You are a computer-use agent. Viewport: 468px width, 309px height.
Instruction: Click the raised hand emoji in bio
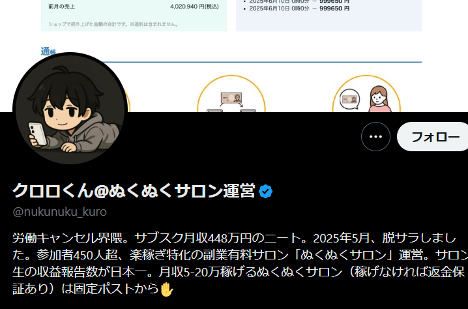tap(167, 289)
